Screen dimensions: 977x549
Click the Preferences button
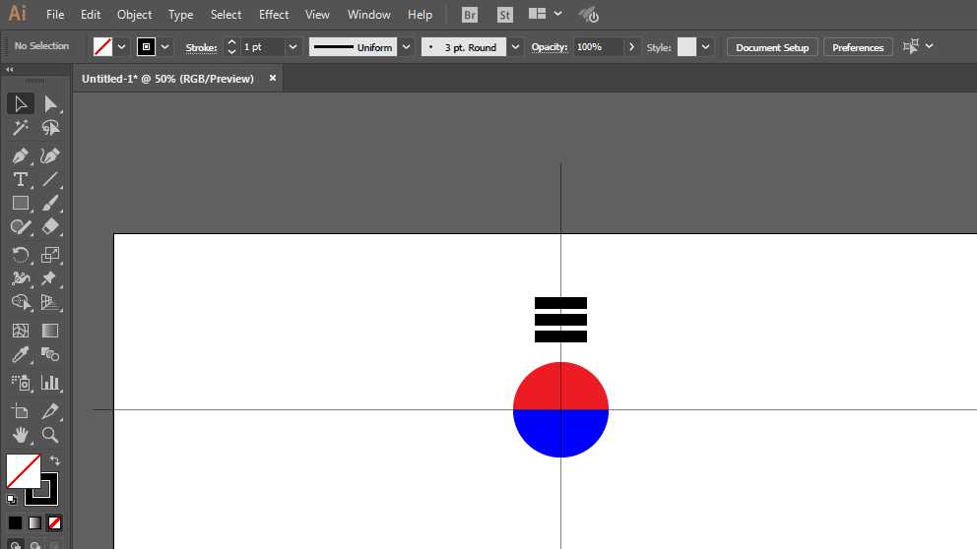click(x=858, y=47)
